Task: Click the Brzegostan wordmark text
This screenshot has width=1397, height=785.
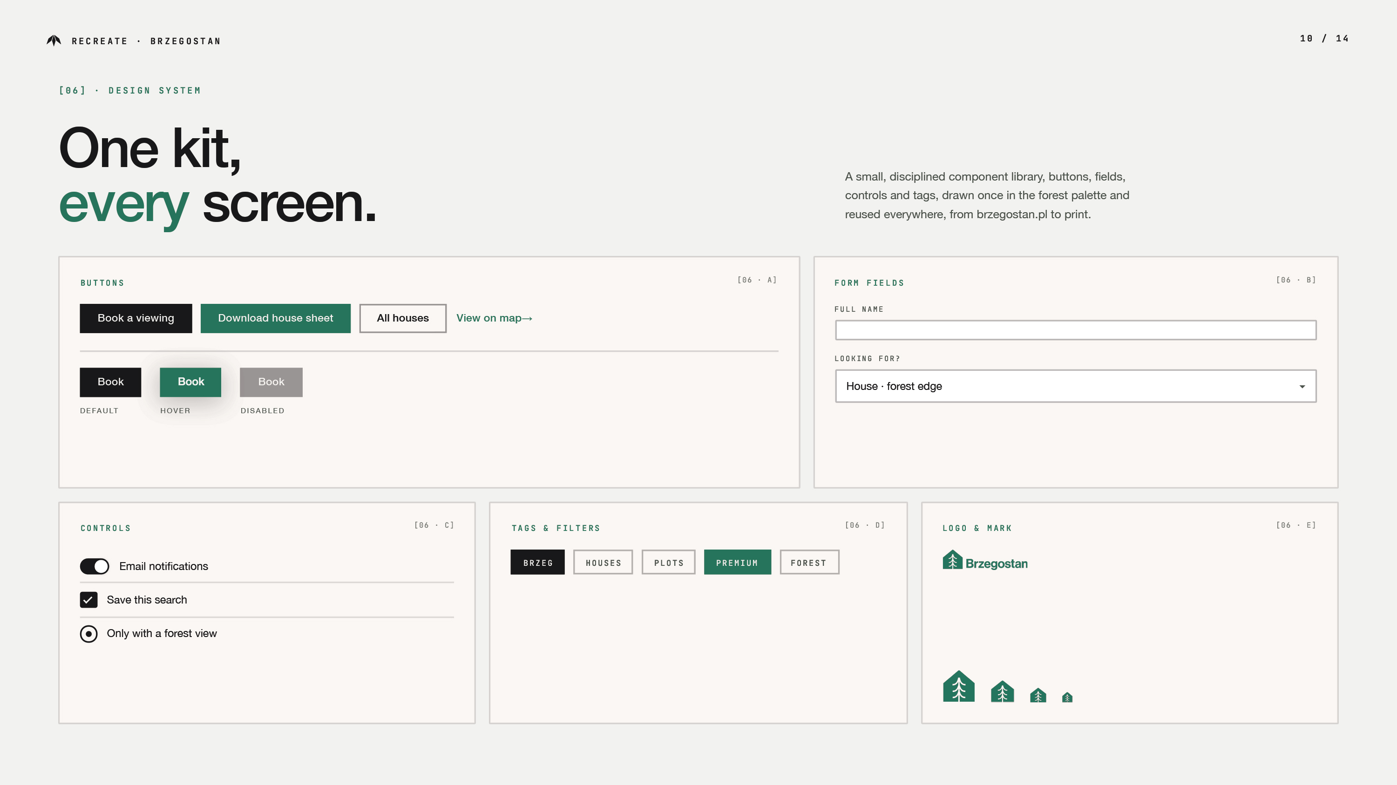Action: click(996, 564)
